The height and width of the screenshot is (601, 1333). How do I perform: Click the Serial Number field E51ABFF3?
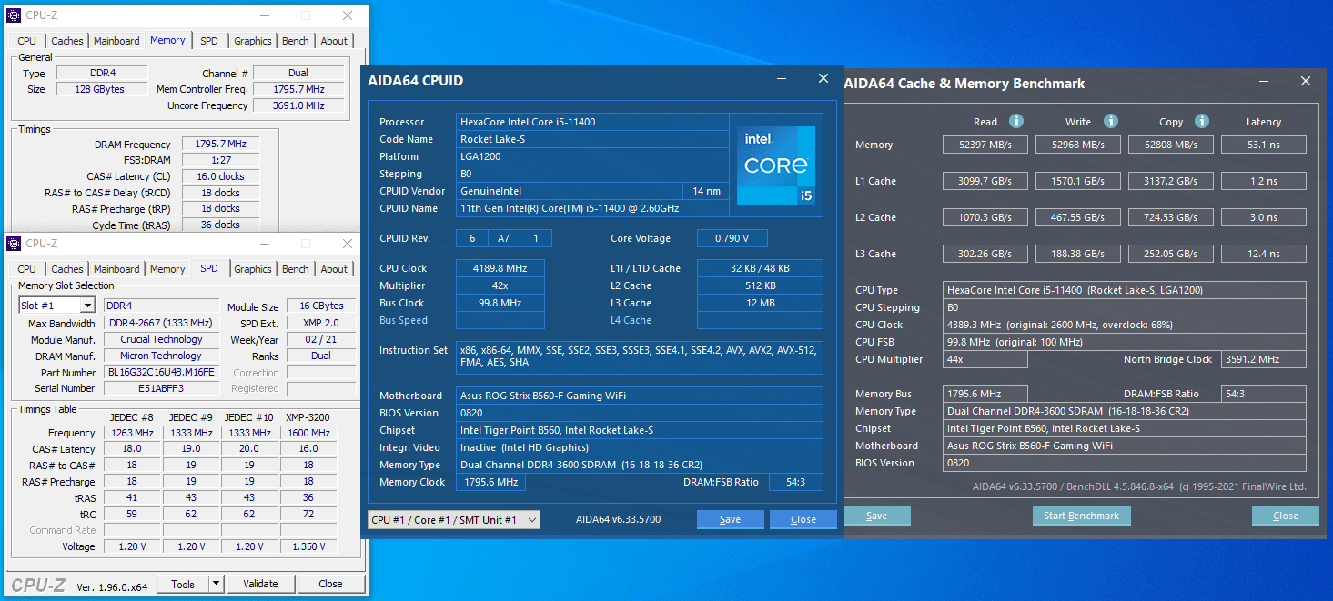coord(161,388)
